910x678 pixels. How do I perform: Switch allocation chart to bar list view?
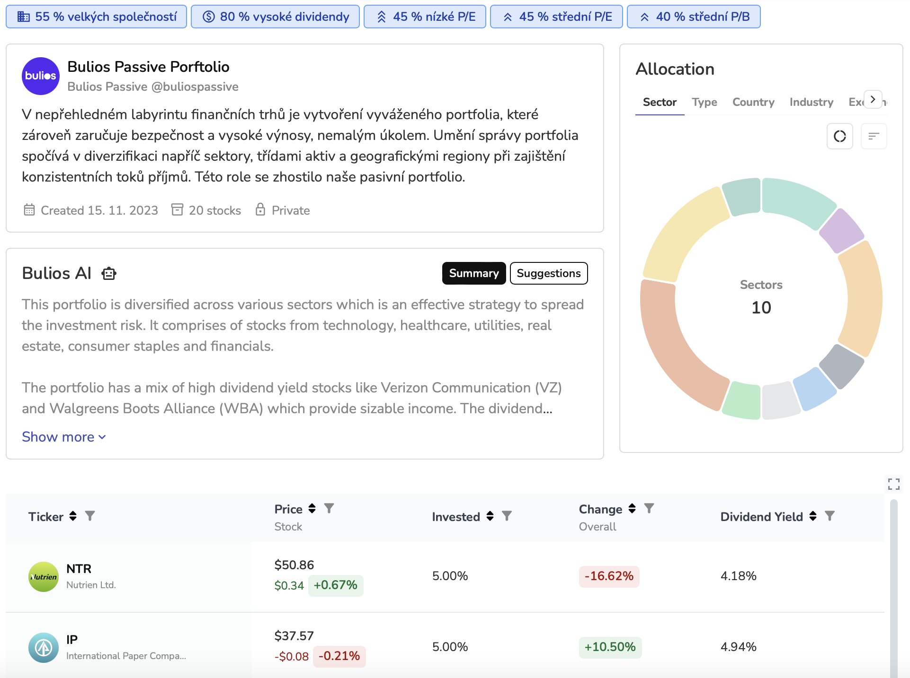coord(874,136)
